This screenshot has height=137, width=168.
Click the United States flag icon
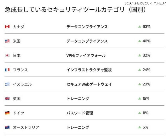pyautogui.click(x=7, y=41)
